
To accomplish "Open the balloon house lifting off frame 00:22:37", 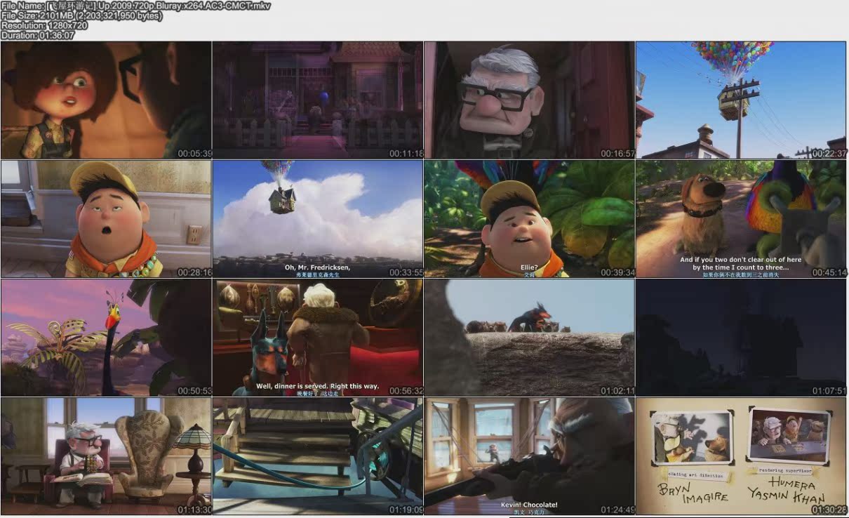I will 742,100.
